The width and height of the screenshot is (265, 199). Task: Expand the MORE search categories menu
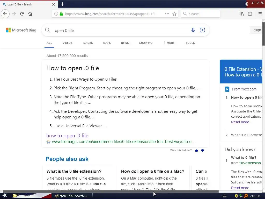click(x=169, y=43)
